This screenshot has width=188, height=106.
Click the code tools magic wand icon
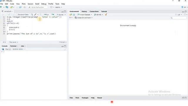(35, 14)
